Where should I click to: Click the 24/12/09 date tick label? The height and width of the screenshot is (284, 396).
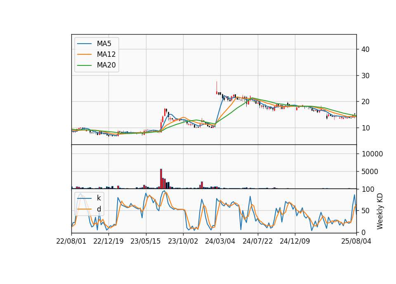(x=295, y=241)
